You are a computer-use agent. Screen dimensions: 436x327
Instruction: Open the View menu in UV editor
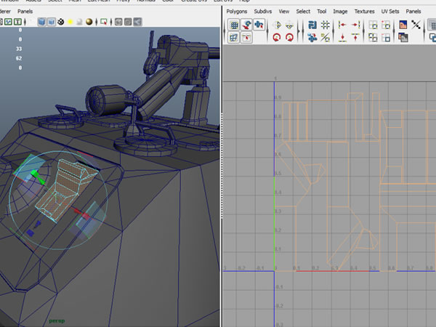(x=284, y=12)
